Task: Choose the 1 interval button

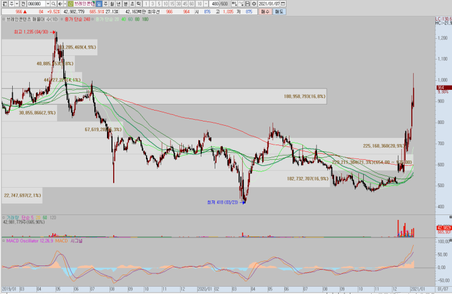Action: click(146, 4)
